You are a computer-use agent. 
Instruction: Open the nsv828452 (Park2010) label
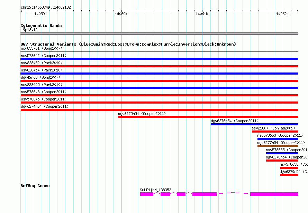(42, 63)
